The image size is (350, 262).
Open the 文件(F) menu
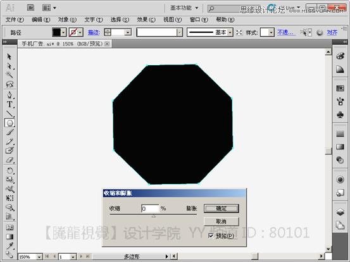[x=15, y=20]
